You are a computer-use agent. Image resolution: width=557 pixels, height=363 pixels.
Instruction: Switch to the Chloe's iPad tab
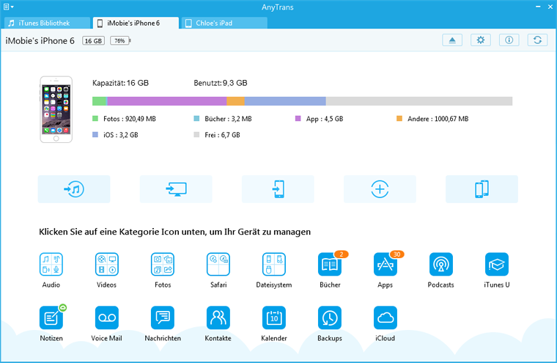pyautogui.click(x=224, y=23)
